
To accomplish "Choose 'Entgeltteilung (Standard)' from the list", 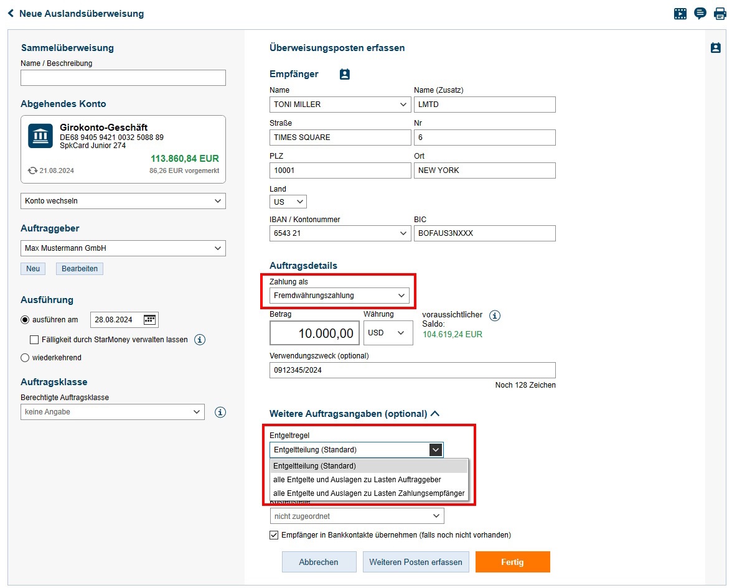I will pyautogui.click(x=369, y=465).
